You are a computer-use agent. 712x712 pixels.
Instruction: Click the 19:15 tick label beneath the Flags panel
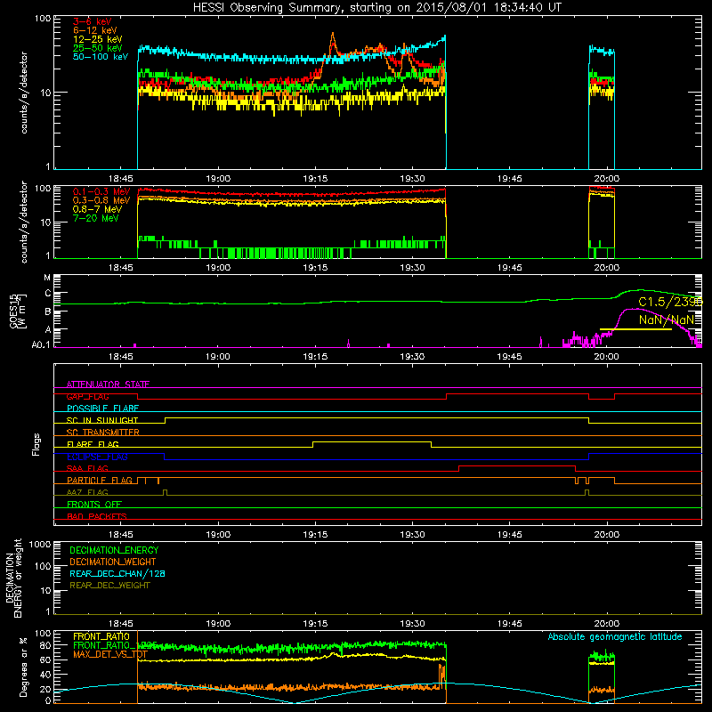[x=315, y=535]
